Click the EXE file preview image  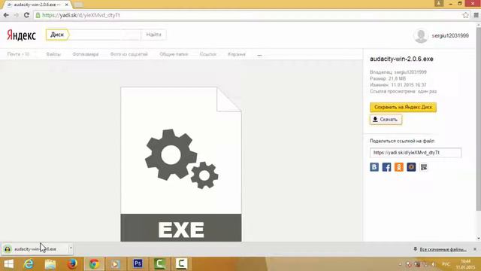[x=181, y=164]
